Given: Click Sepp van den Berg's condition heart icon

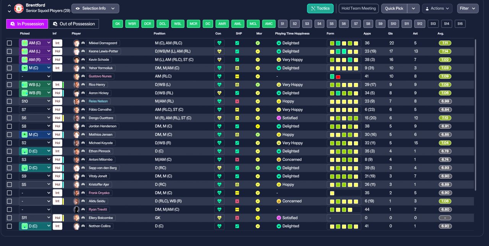Looking at the screenshot, I should tap(219, 168).
